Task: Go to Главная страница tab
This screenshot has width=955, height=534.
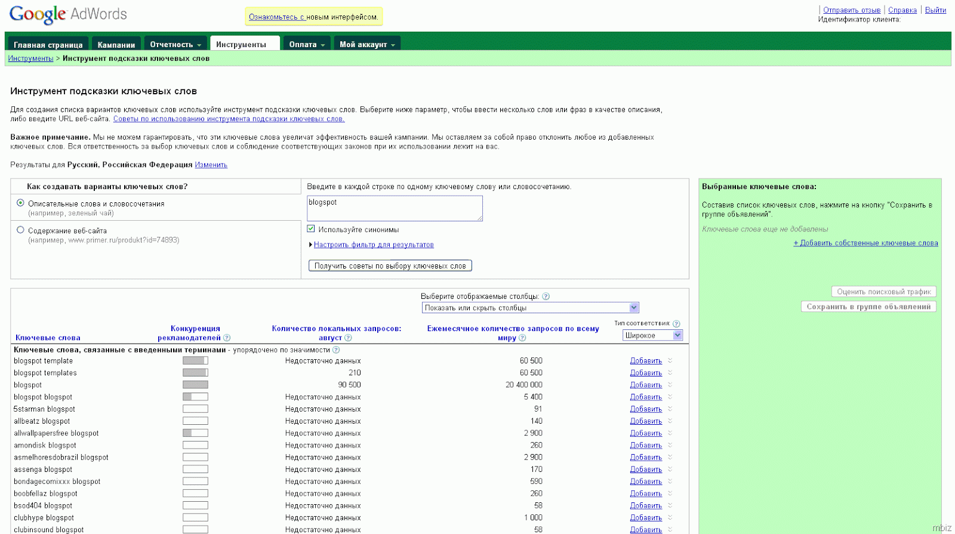Action: pos(48,45)
